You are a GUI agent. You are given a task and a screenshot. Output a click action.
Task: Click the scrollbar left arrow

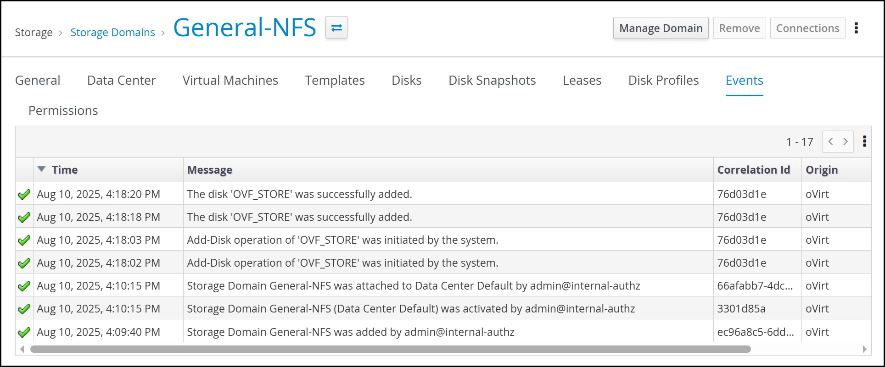point(22,349)
